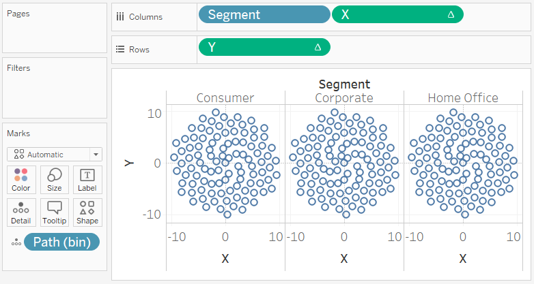
Task: Select the Segment pill in Columns
Action: [264, 14]
